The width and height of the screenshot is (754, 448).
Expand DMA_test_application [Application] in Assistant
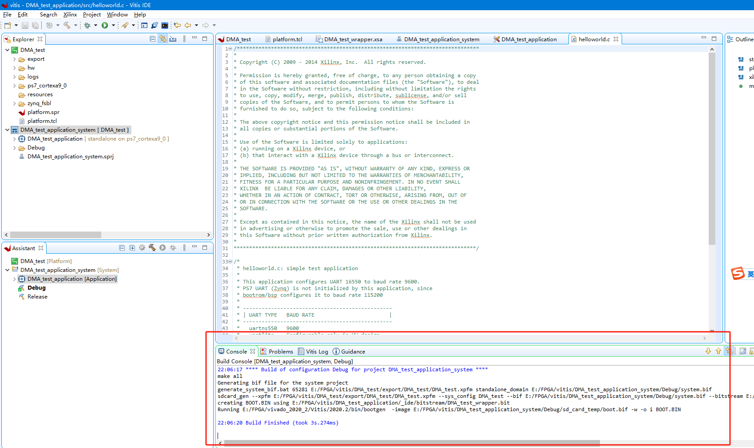tap(14, 279)
